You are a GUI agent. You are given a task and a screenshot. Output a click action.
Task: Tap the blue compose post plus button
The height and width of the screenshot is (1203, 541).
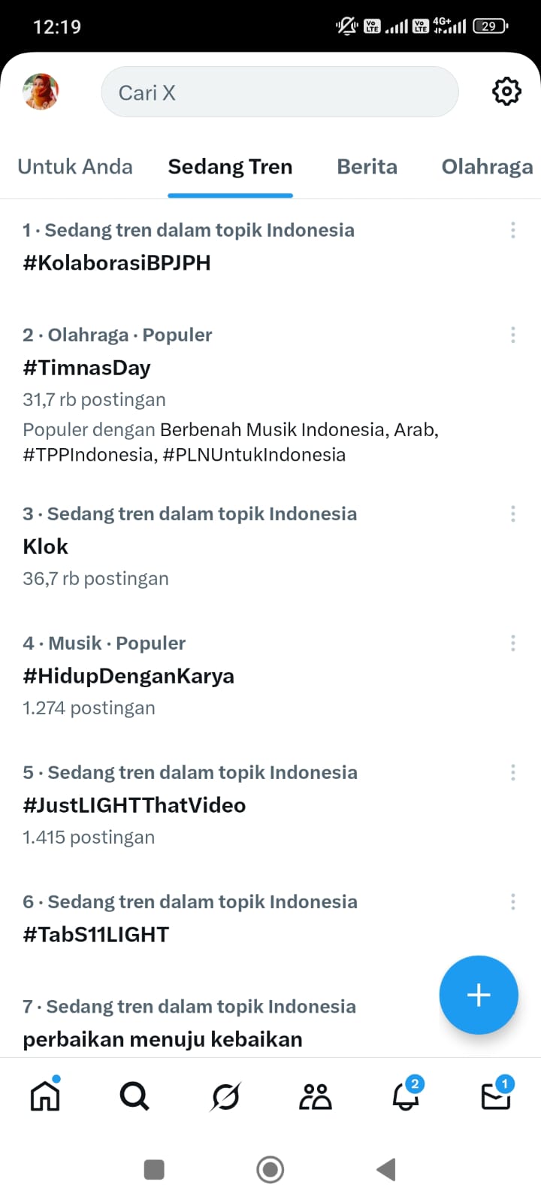pyautogui.click(x=479, y=995)
